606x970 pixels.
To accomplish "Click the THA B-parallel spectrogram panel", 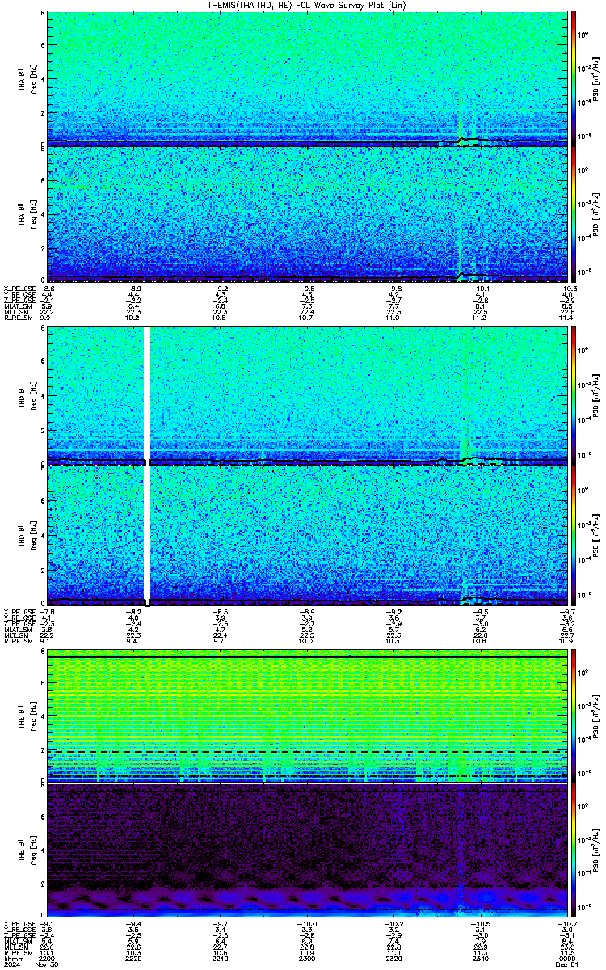I will 307,214.
